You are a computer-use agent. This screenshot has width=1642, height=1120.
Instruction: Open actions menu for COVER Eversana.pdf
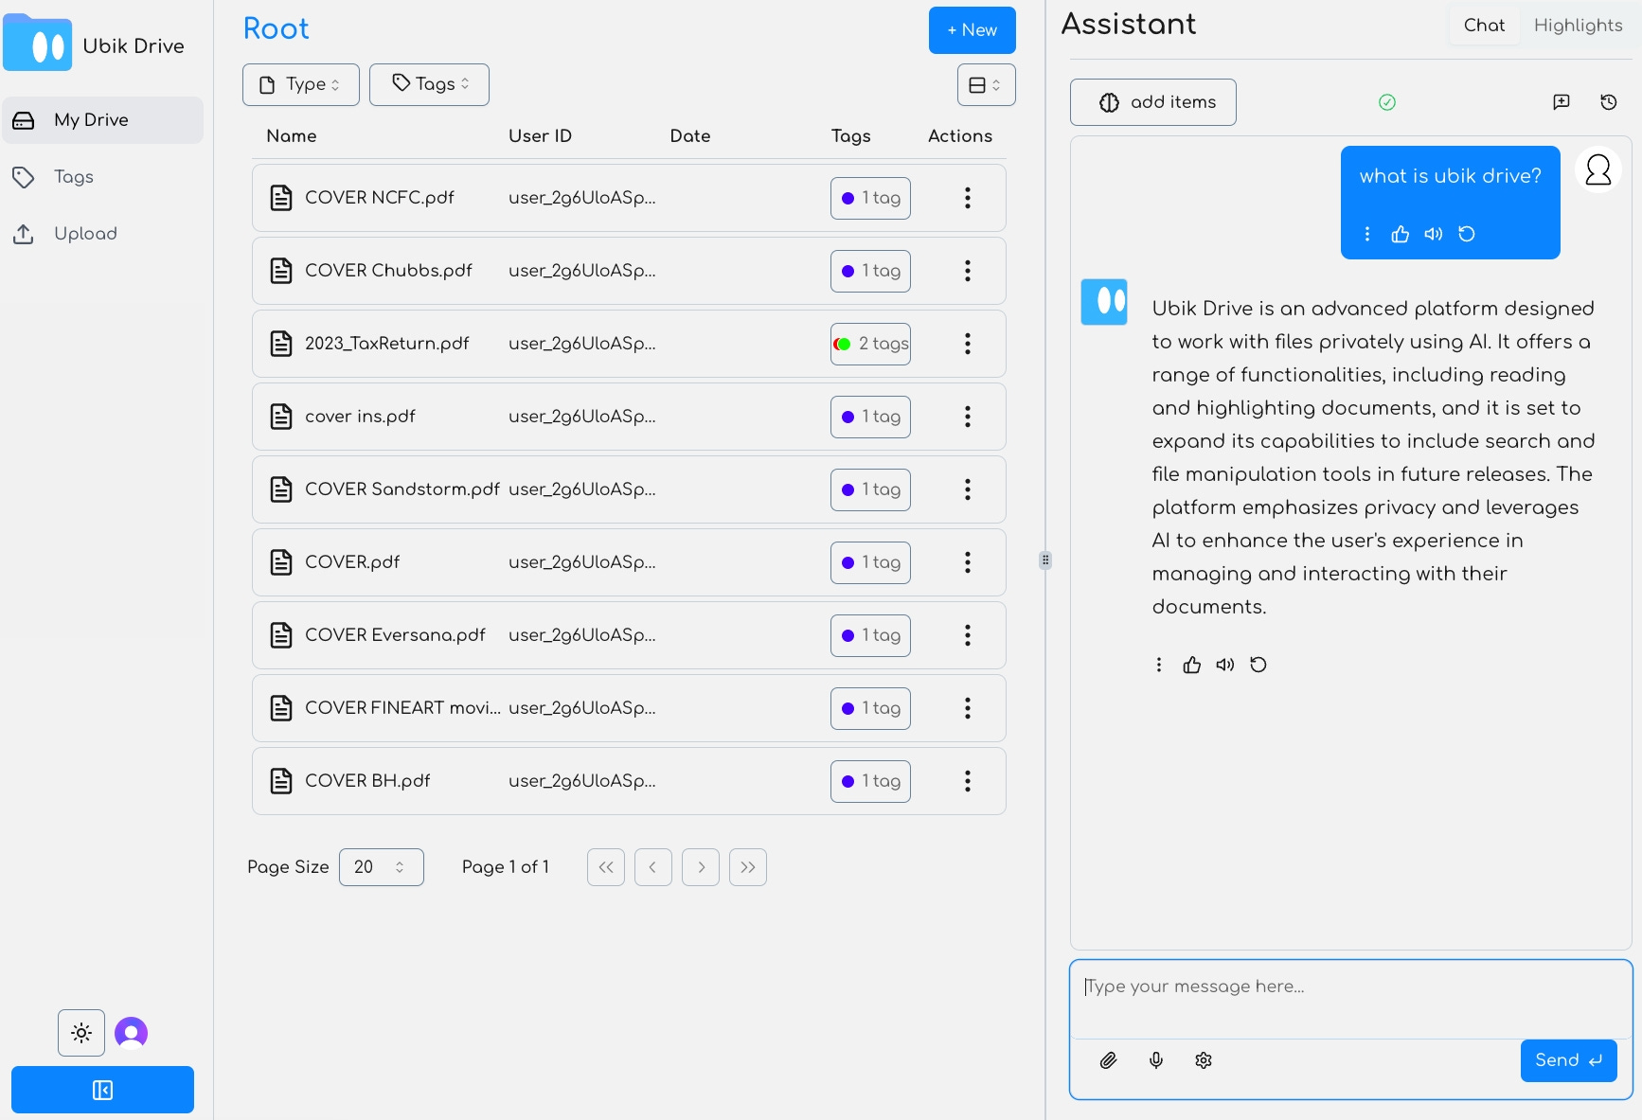(x=967, y=635)
